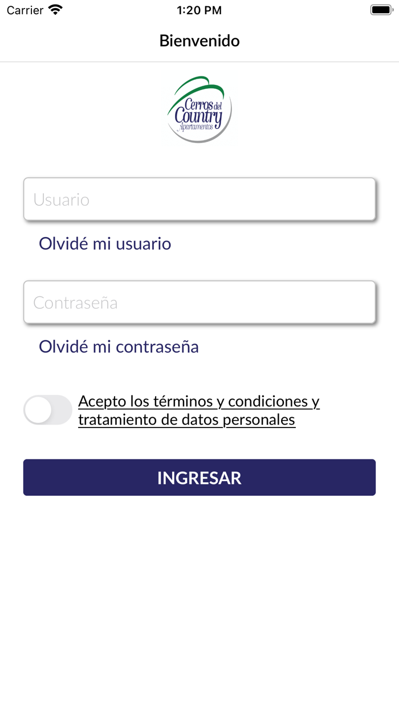
Task: Tap the 1:20 PM clock
Action: [199, 10]
